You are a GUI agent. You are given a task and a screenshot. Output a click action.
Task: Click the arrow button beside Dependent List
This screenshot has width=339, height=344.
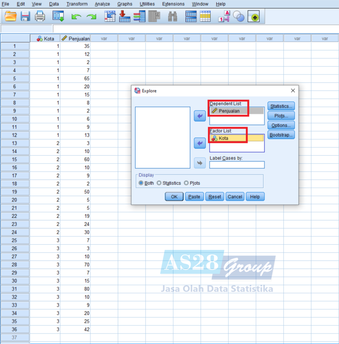tap(200, 116)
